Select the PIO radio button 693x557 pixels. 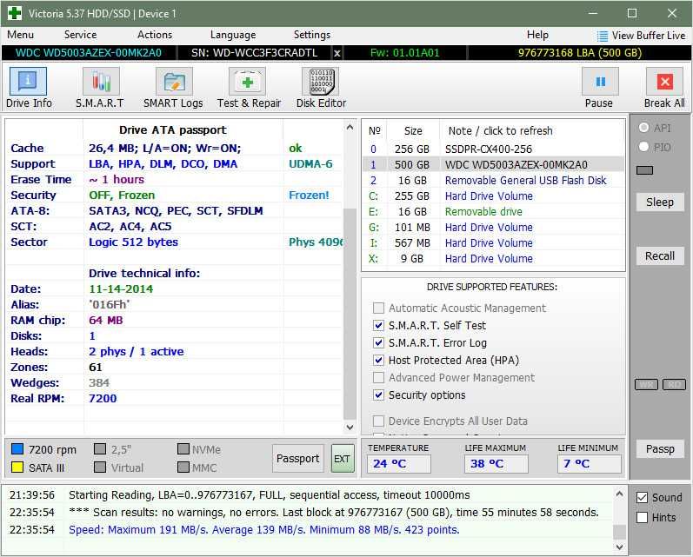[x=644, y=147]
